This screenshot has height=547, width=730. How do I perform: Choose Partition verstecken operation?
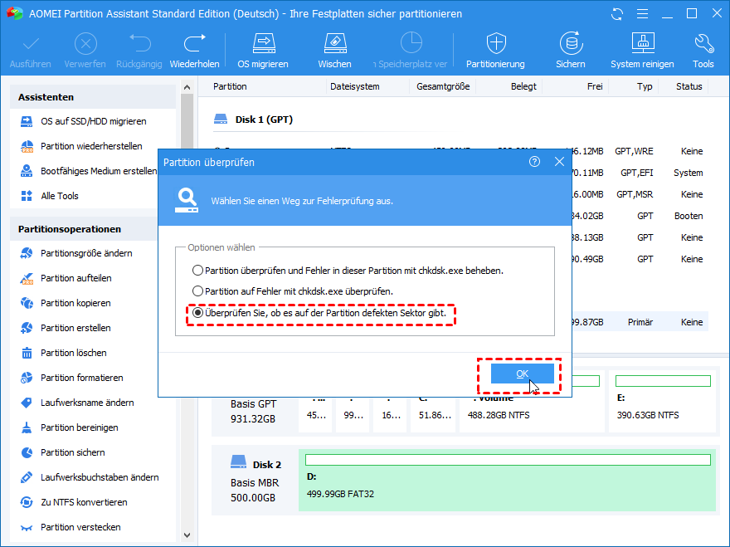[71, 527]
